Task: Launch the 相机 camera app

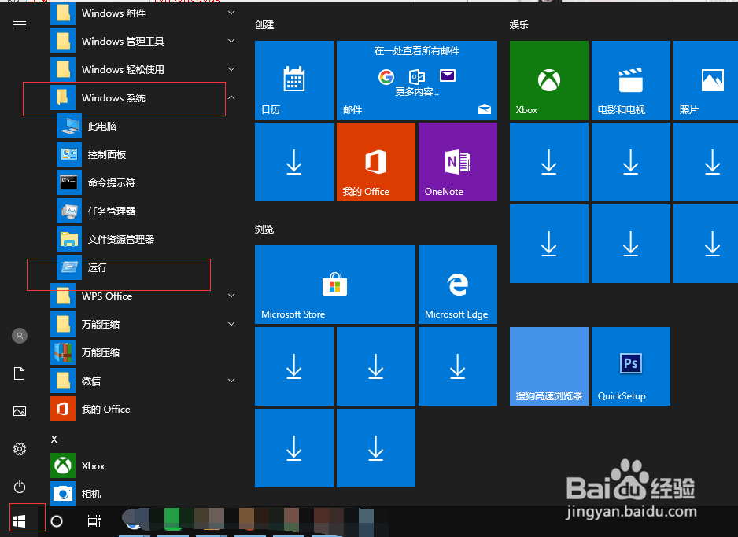Action: (x=146, y=494)
